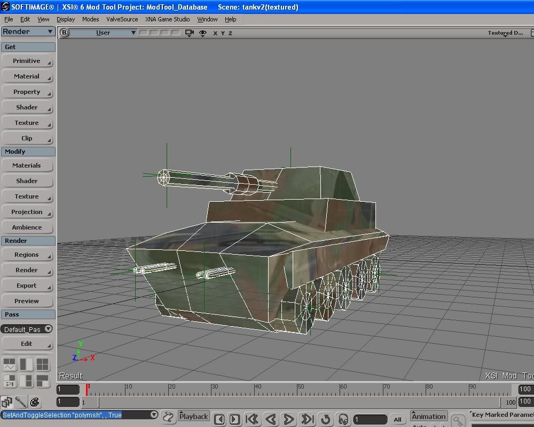Click the second viewport memo camera slot
Viewport: 534px width, 427px height.
(154, 33)
